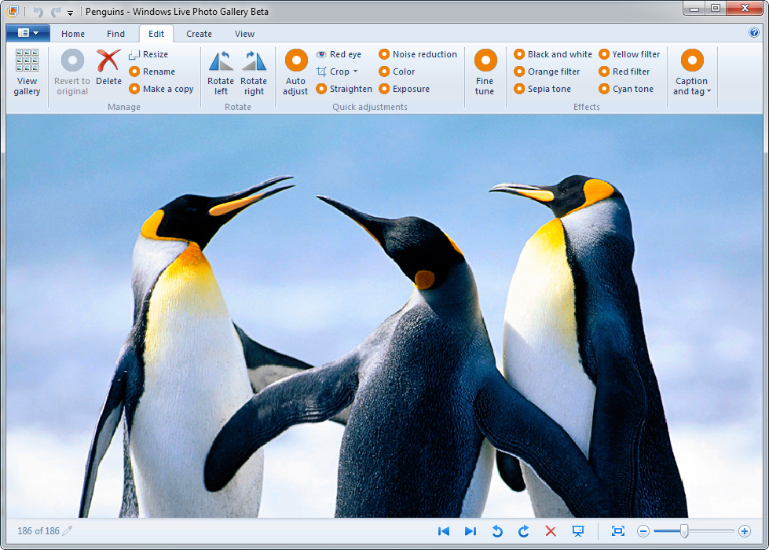Viewport: 769px width, 550px height.
Task: Apply Cyan tone effect
Action: pyautogui.click(x=626, y=89)
